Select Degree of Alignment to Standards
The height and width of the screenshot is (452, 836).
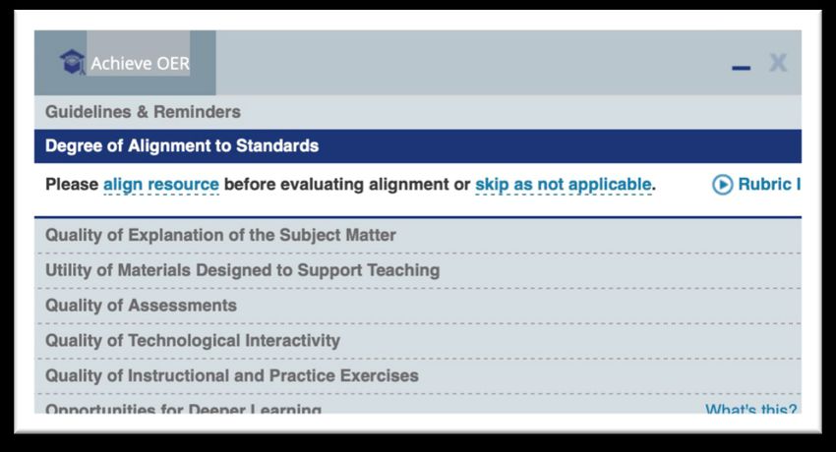point(418,145)
